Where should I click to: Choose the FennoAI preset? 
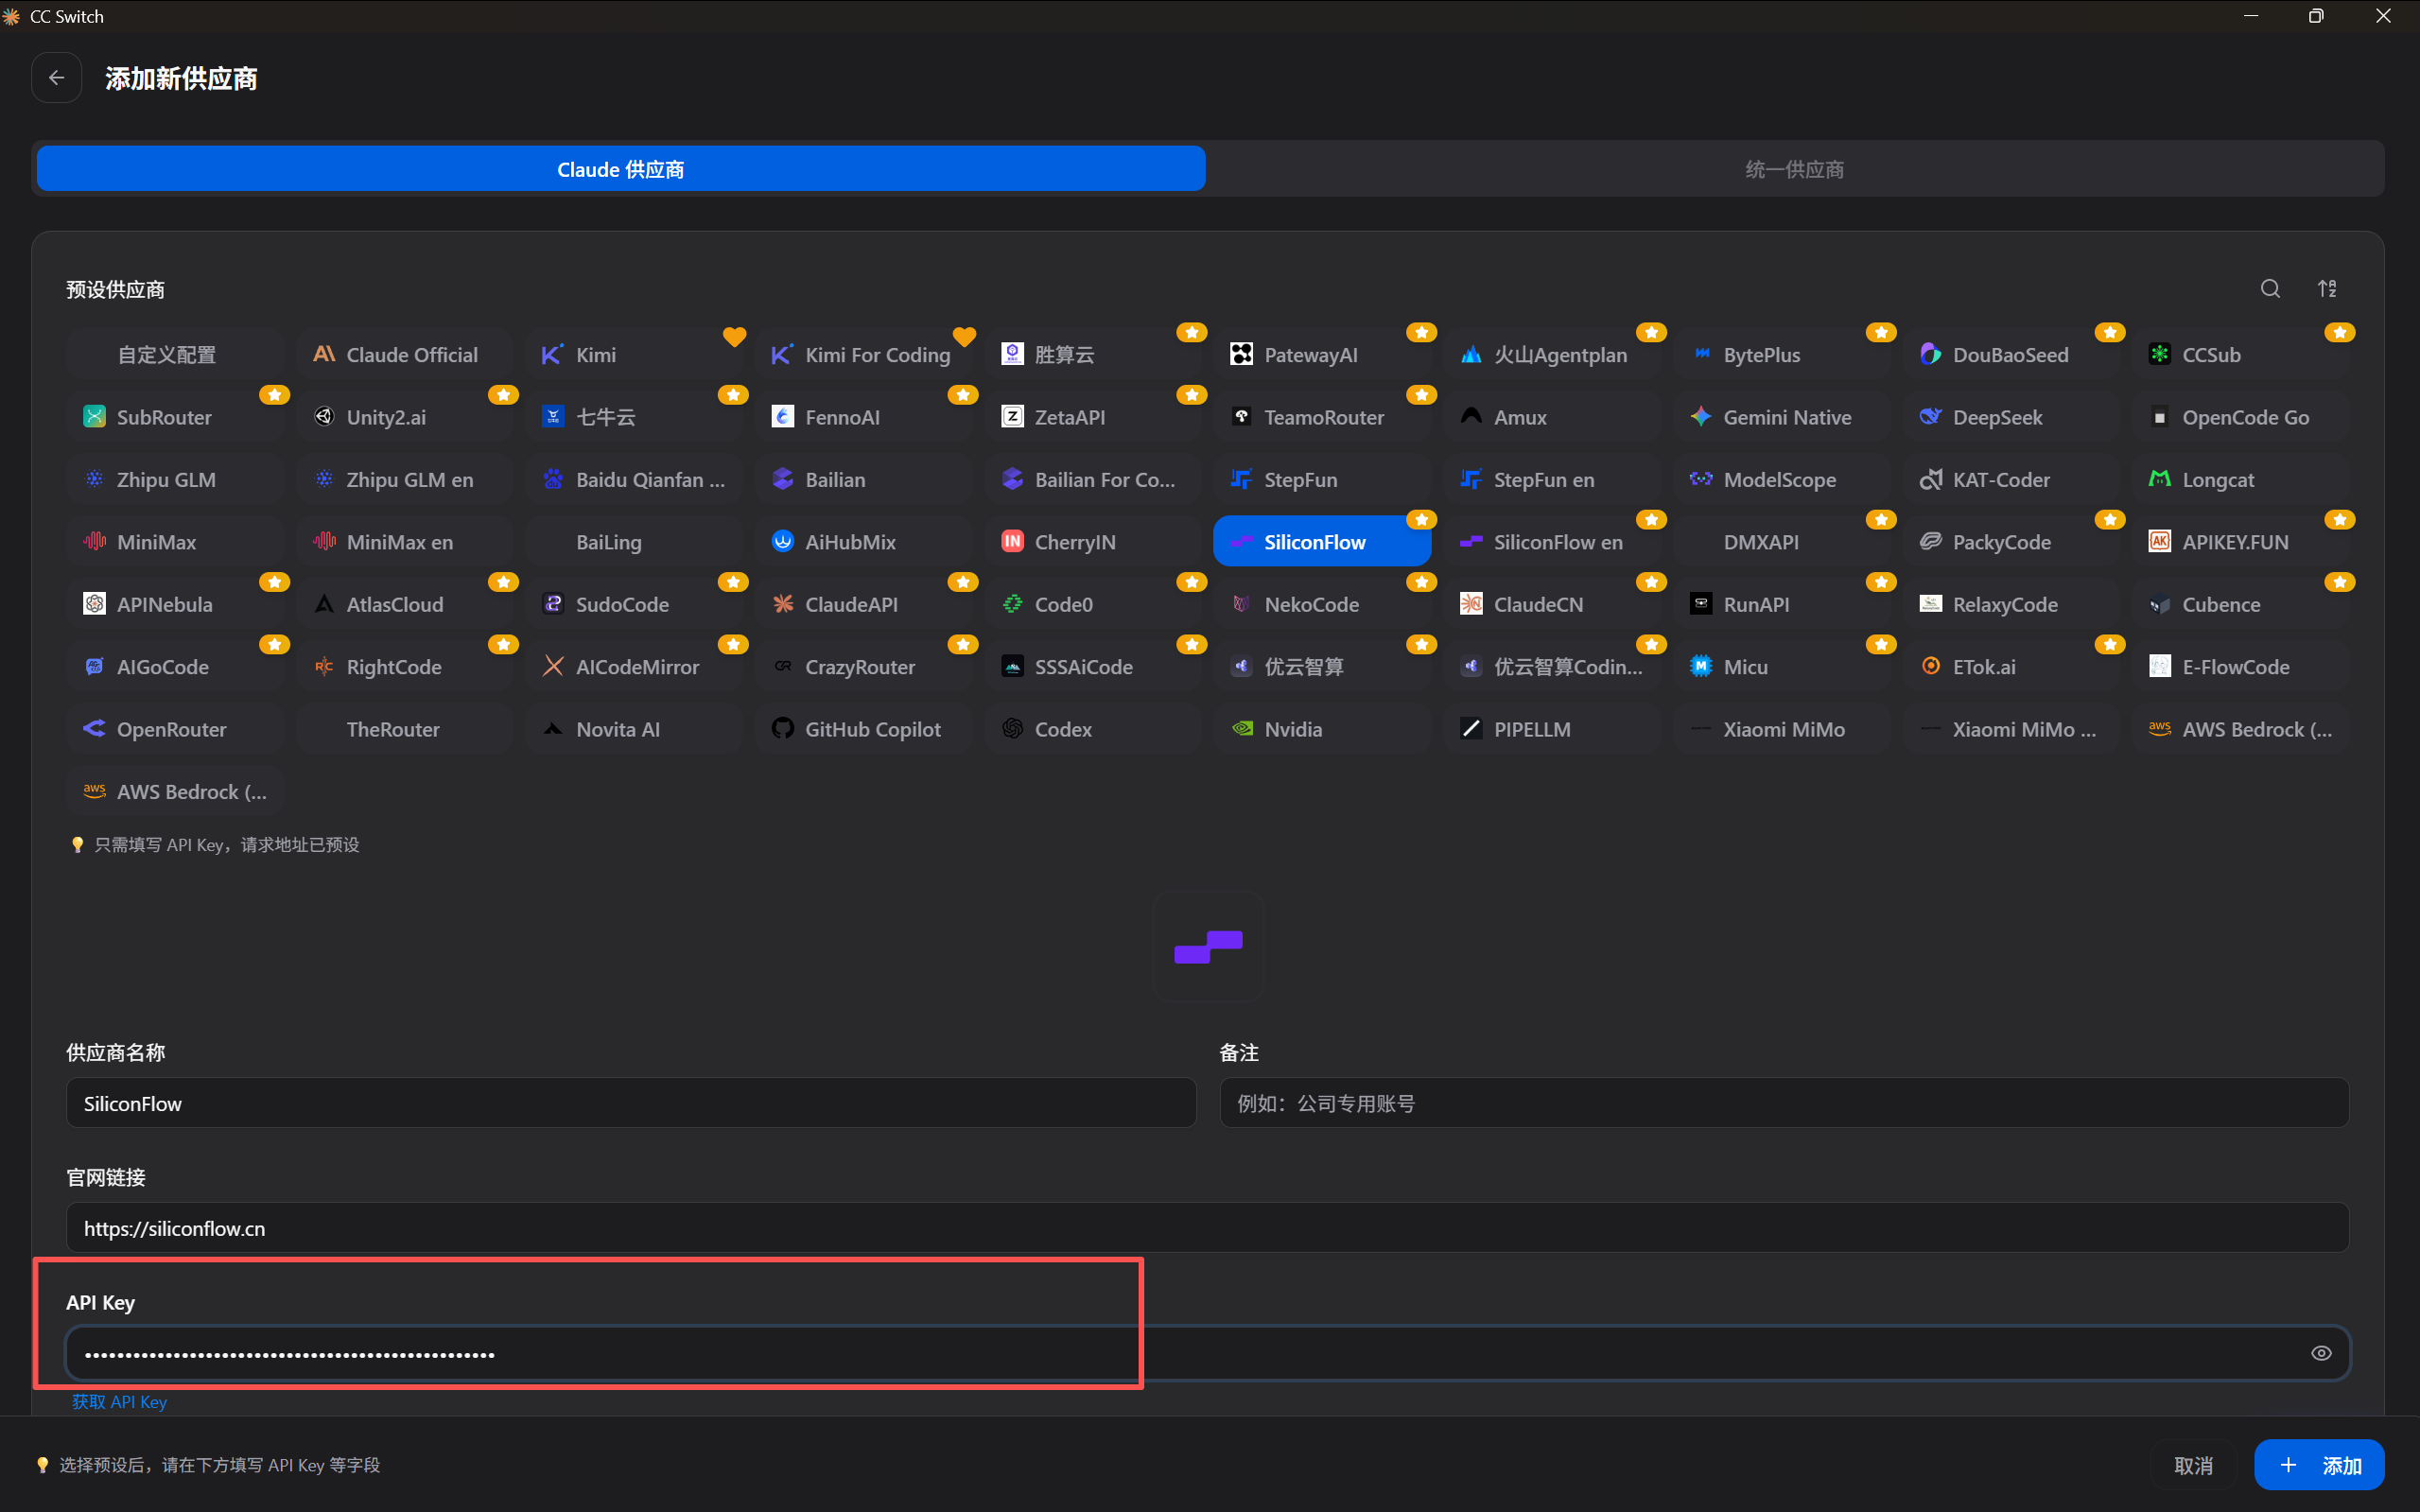[864, 417]
